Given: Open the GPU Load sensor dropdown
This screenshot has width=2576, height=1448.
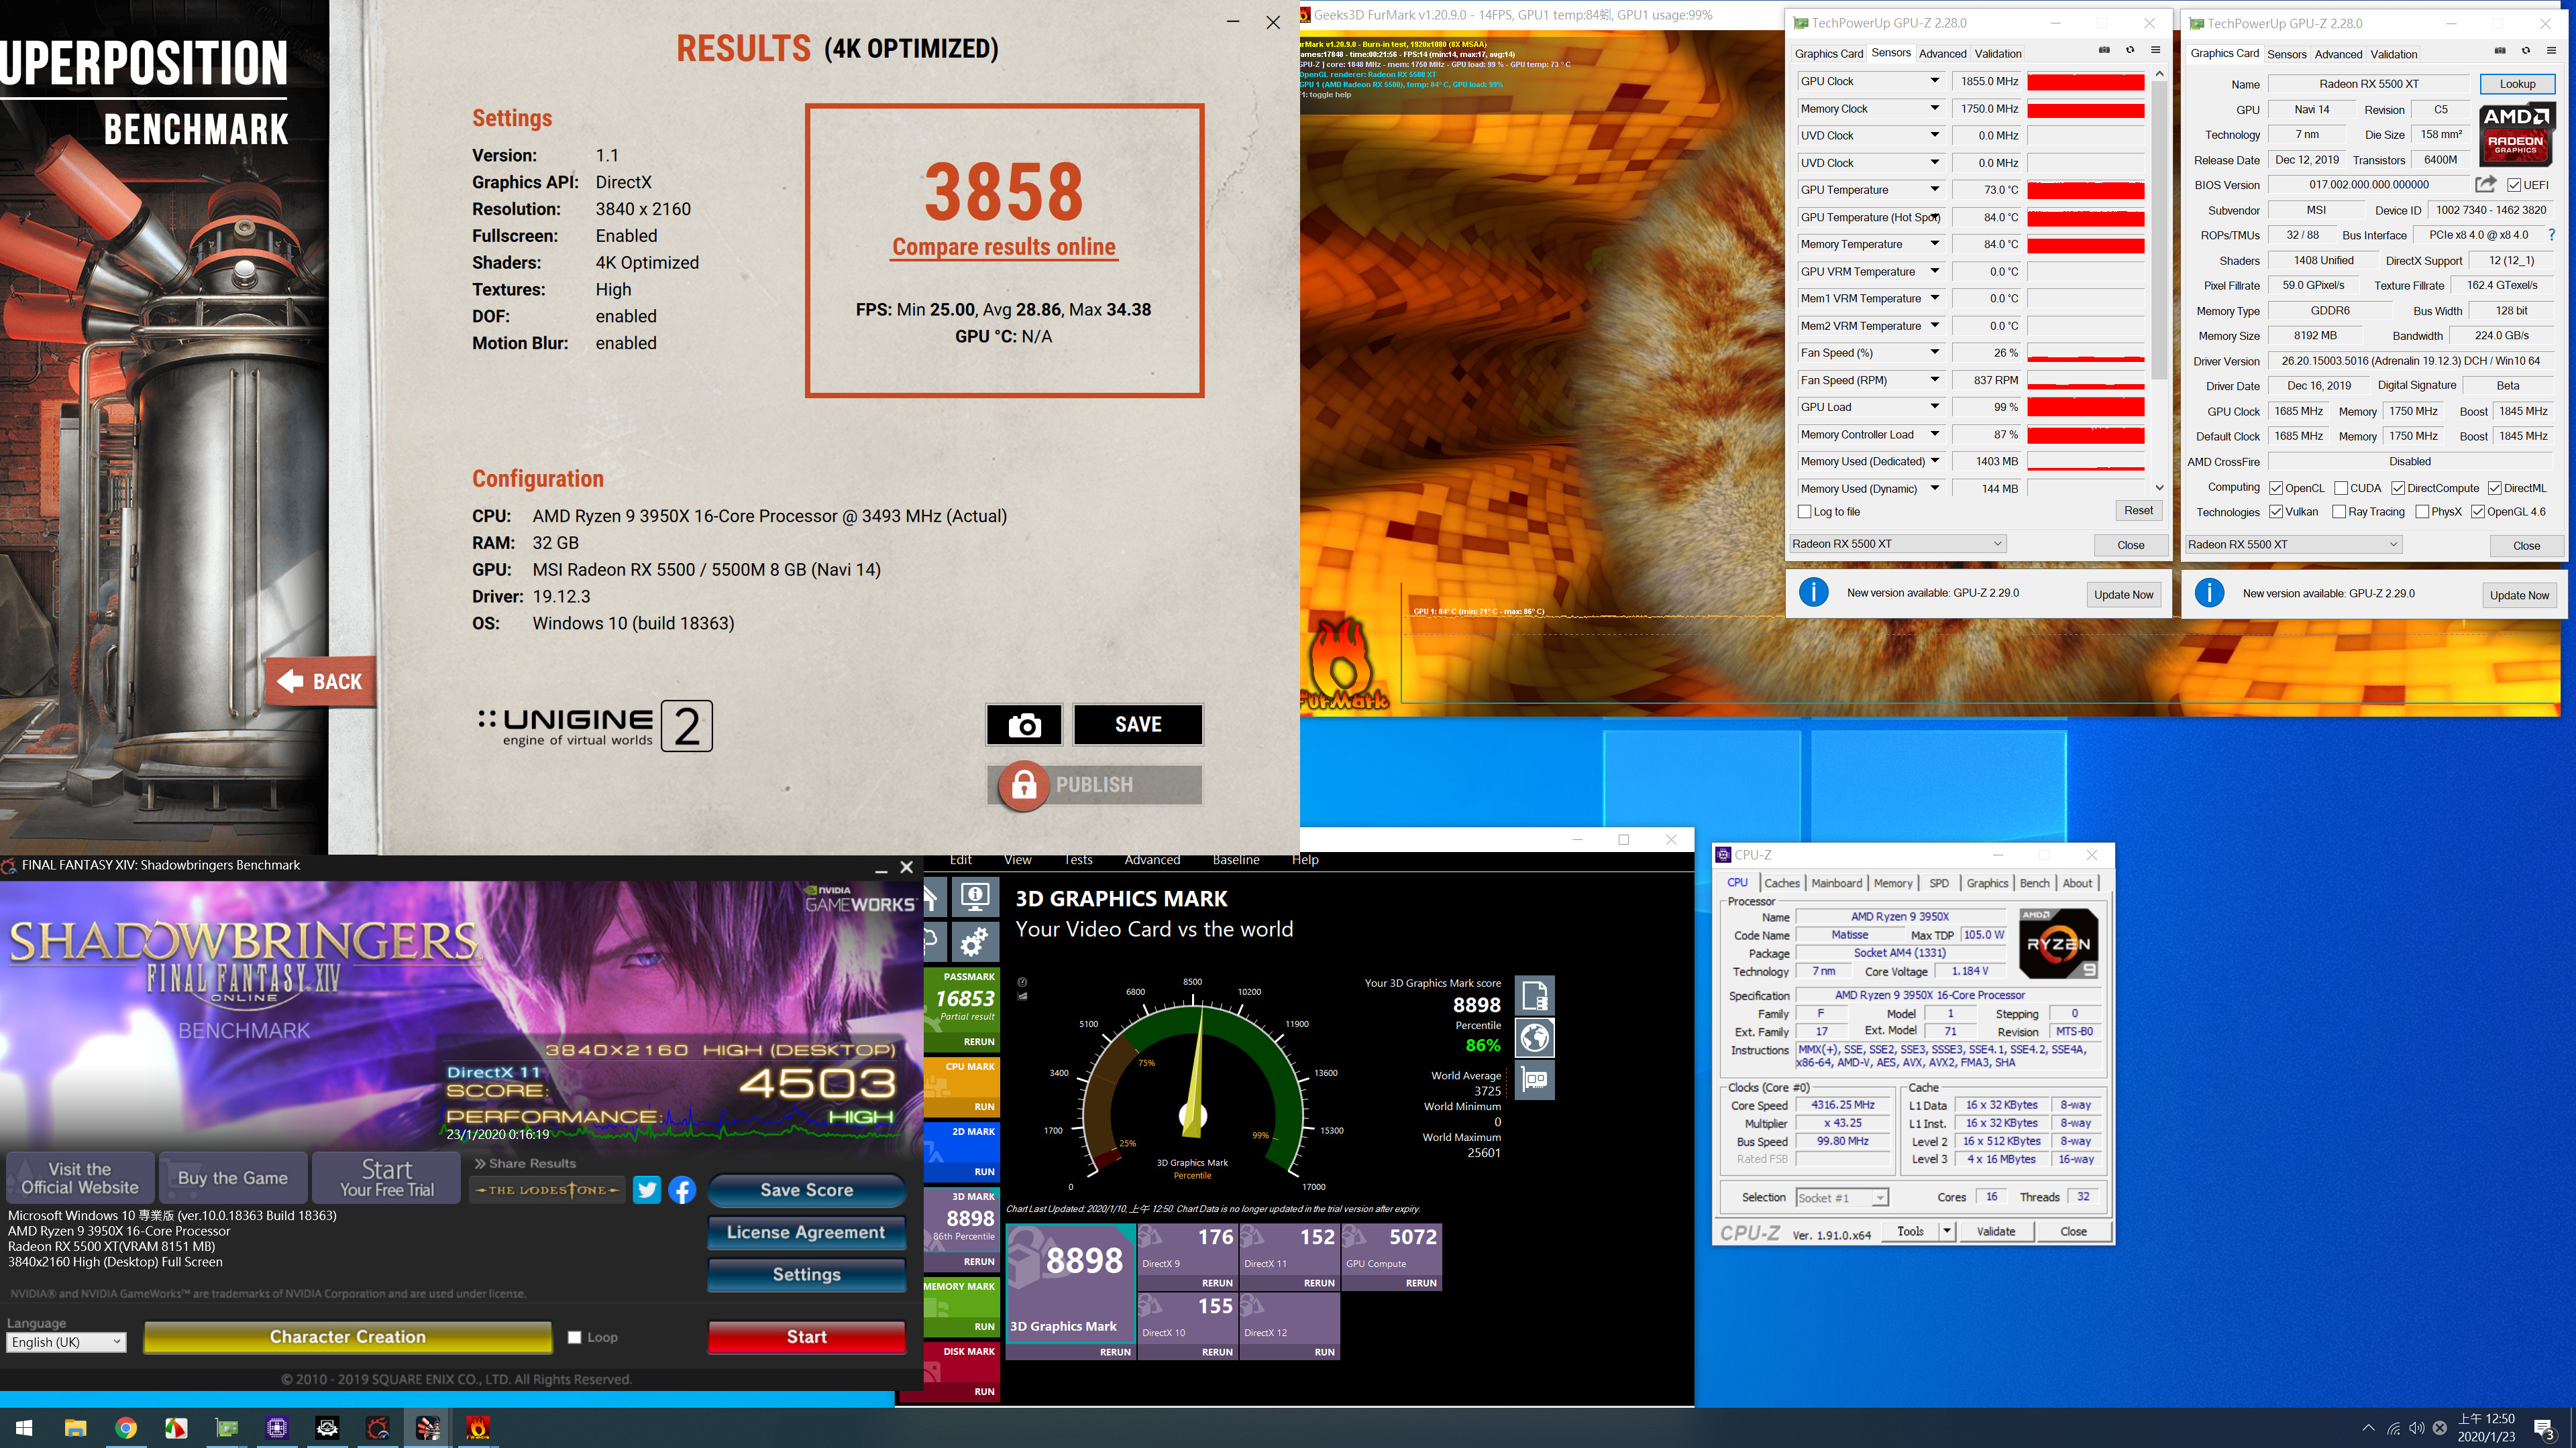Looking at the screenshot, I should pos(1934,407).
